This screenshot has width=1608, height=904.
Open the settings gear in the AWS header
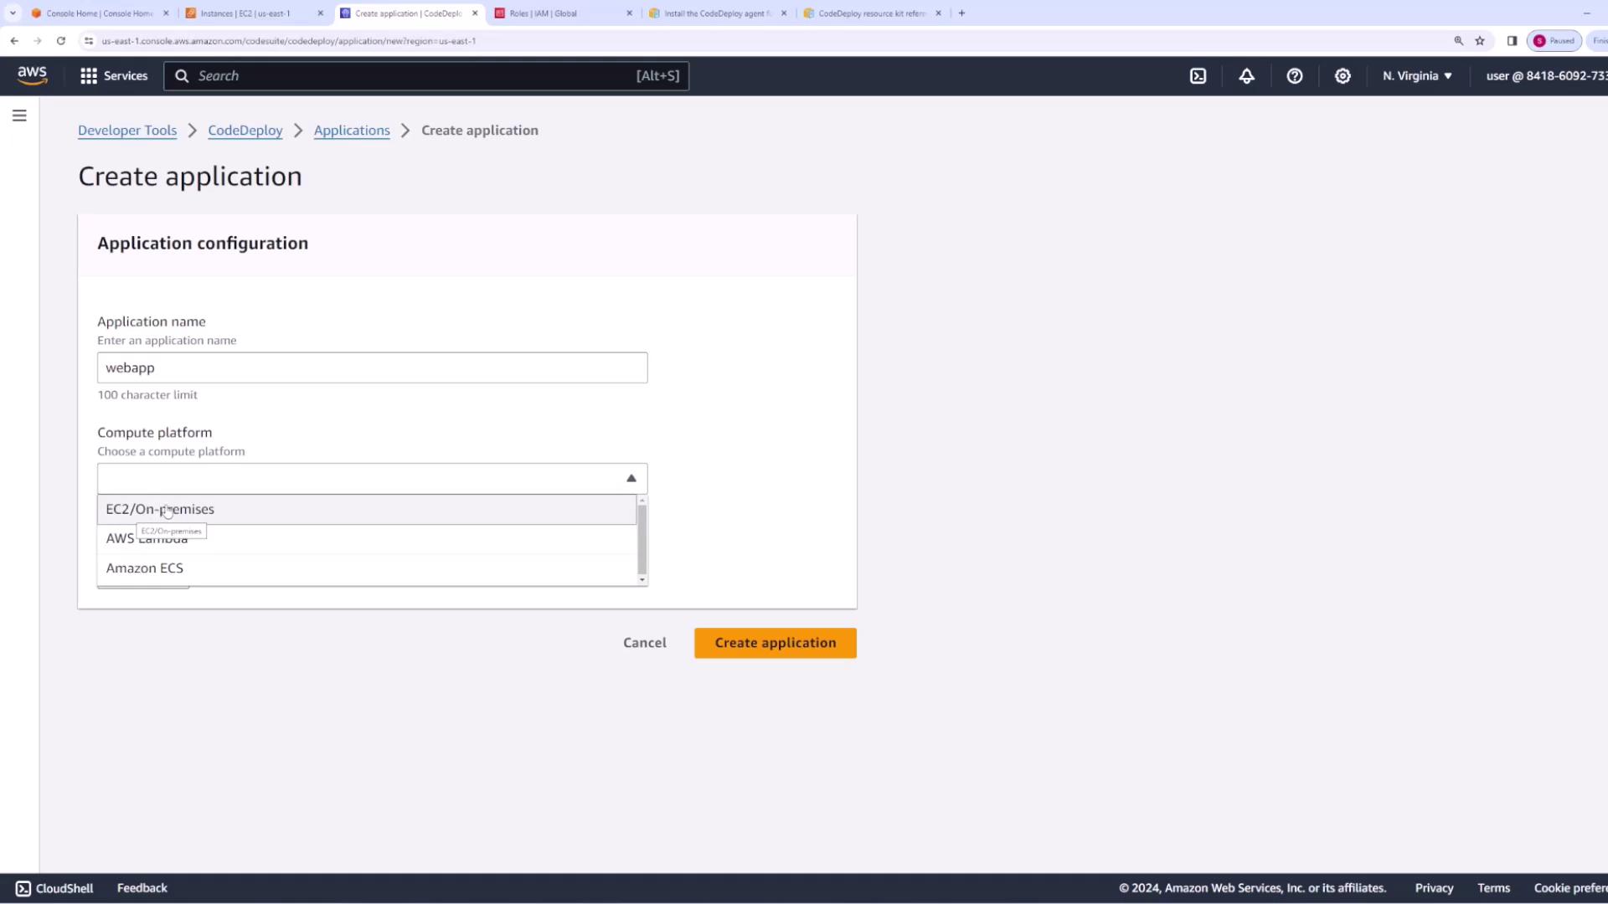click(x=1343, y=76)
